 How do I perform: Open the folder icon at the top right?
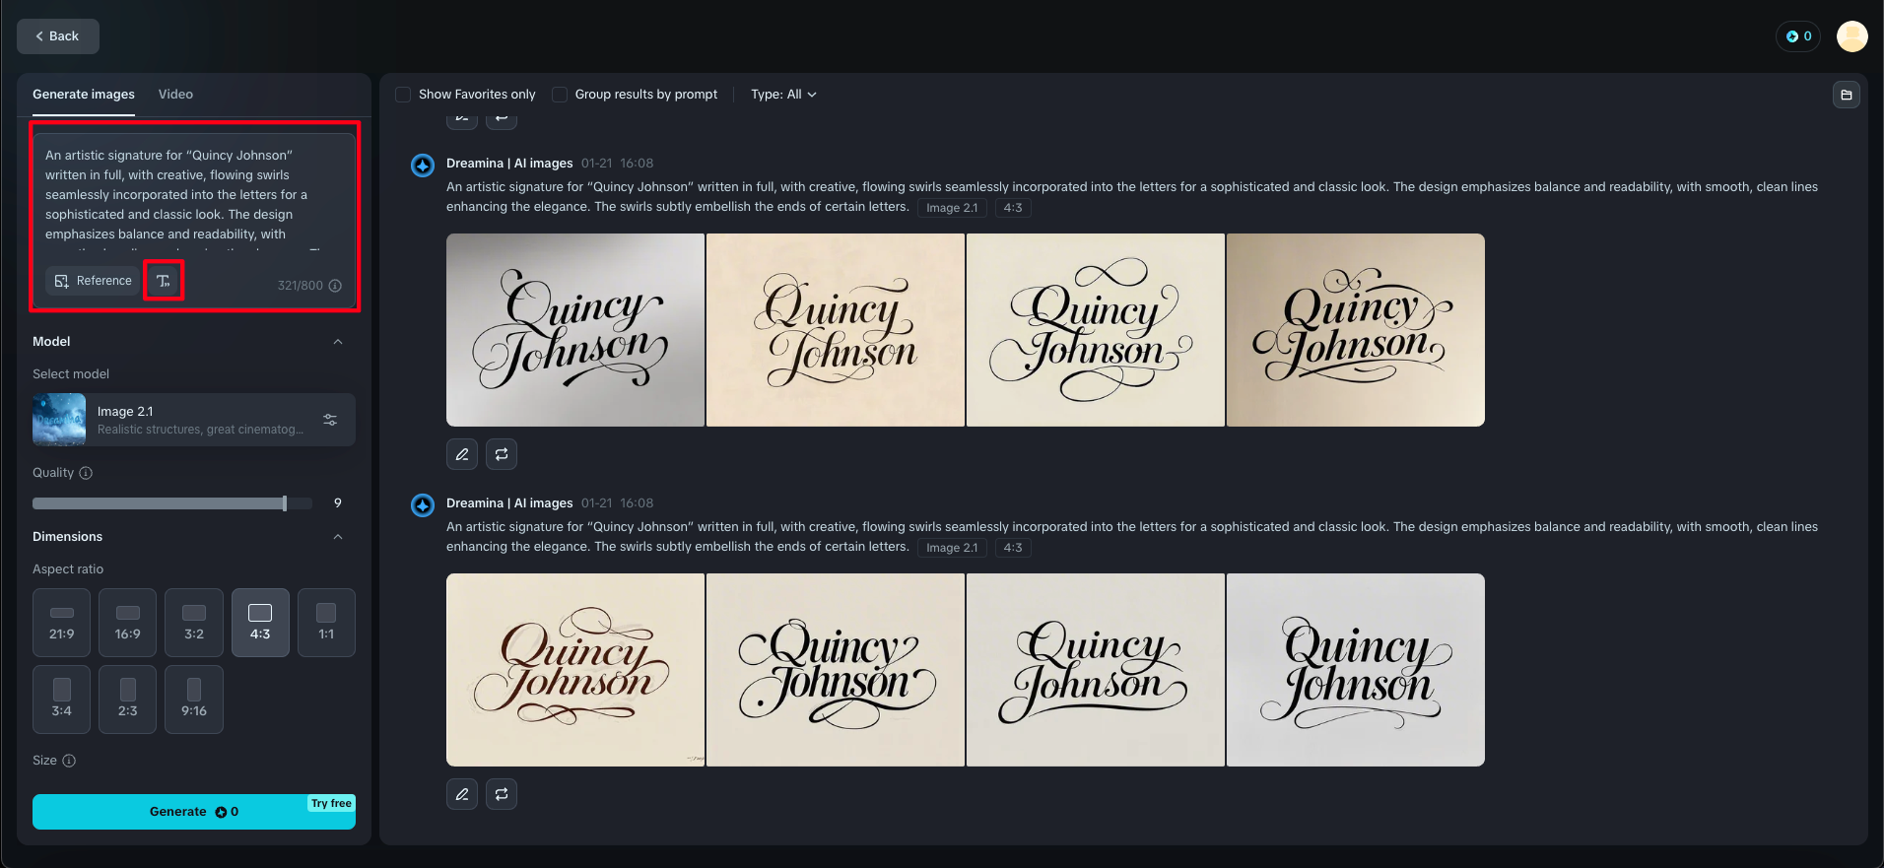[x=1847, y=95]
